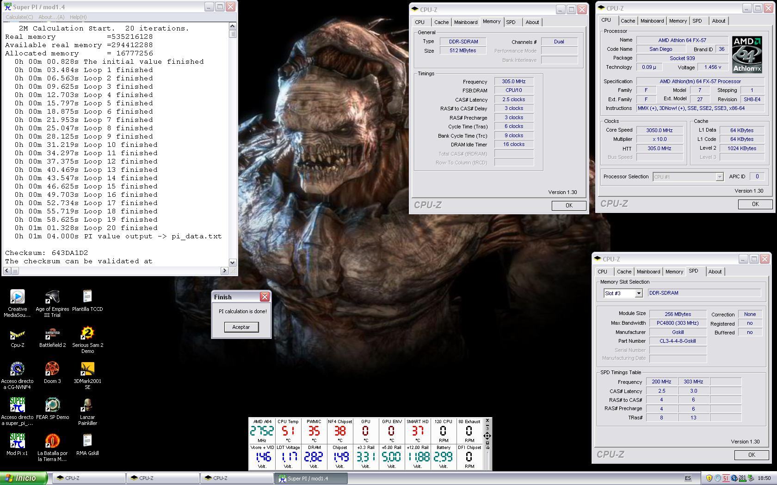Click the Super PI horizontal scrollbar right arrow
Image resolution: width=777 pixels, height=485 pixels.
(x=224, y=271)
